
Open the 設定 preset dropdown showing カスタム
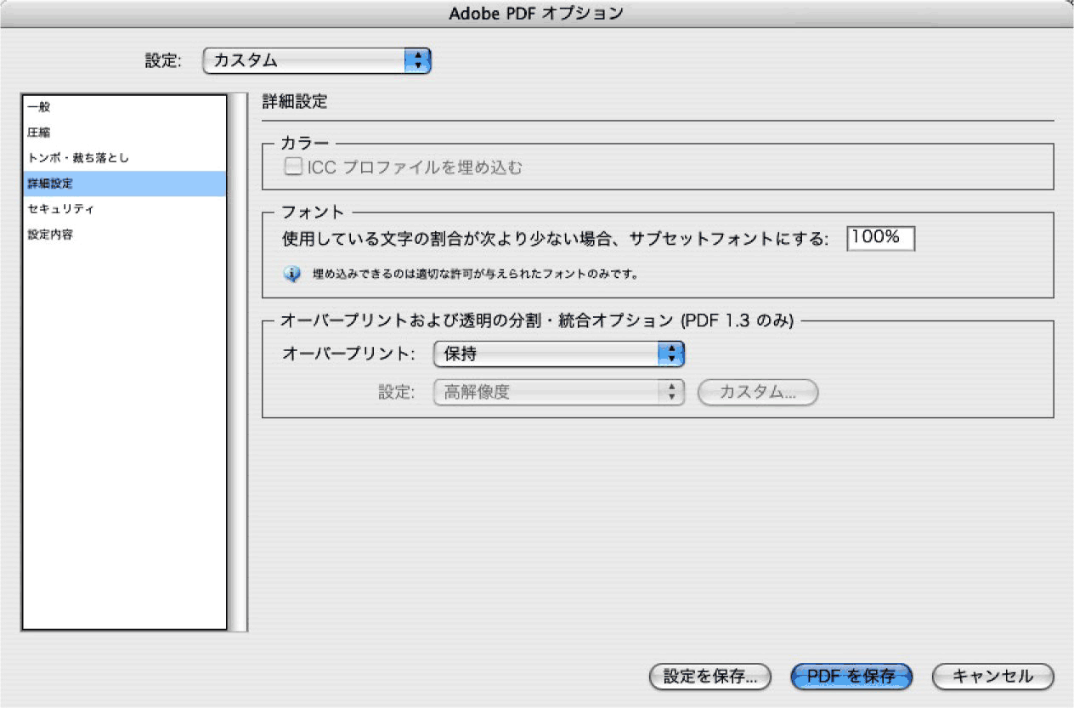click(x=314, y=60)
